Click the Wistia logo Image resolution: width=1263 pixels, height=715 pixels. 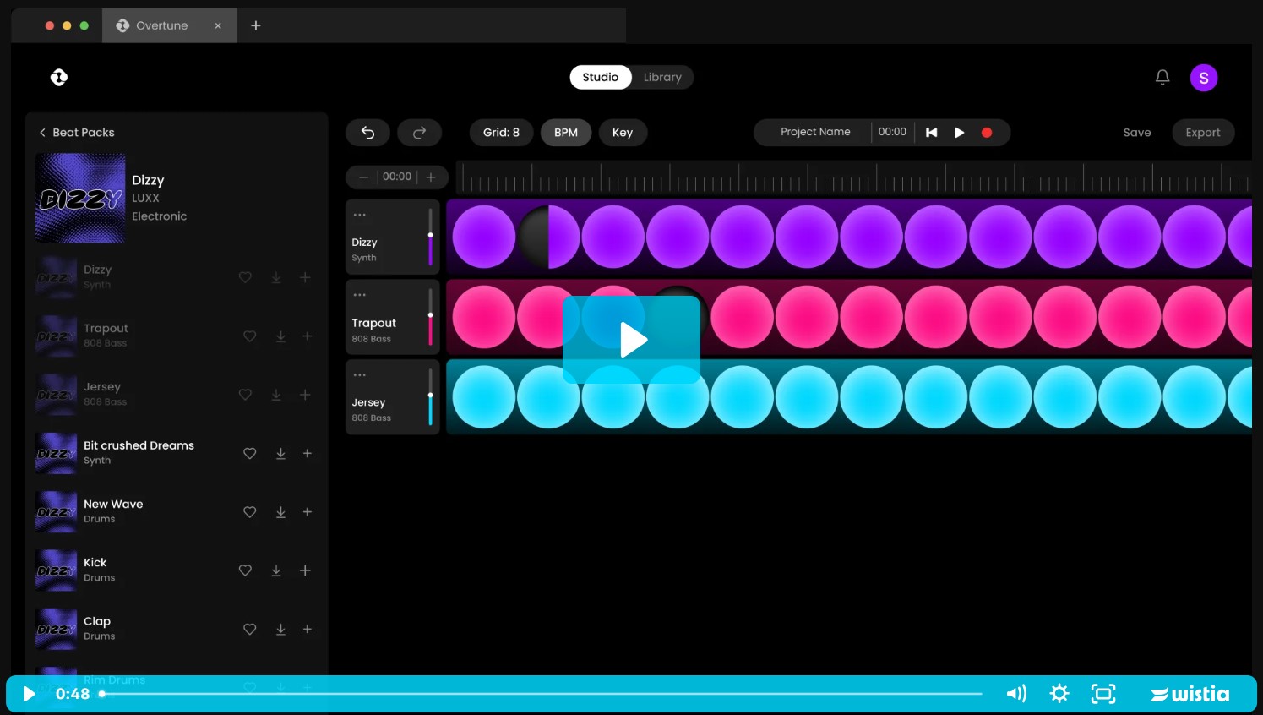tap(1190, 694)
